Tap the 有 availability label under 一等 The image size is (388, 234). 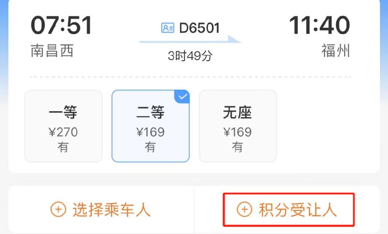pyautogui.click(x=64, y=147)
